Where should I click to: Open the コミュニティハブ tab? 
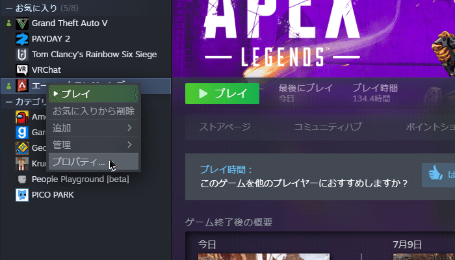pos(328,127)
